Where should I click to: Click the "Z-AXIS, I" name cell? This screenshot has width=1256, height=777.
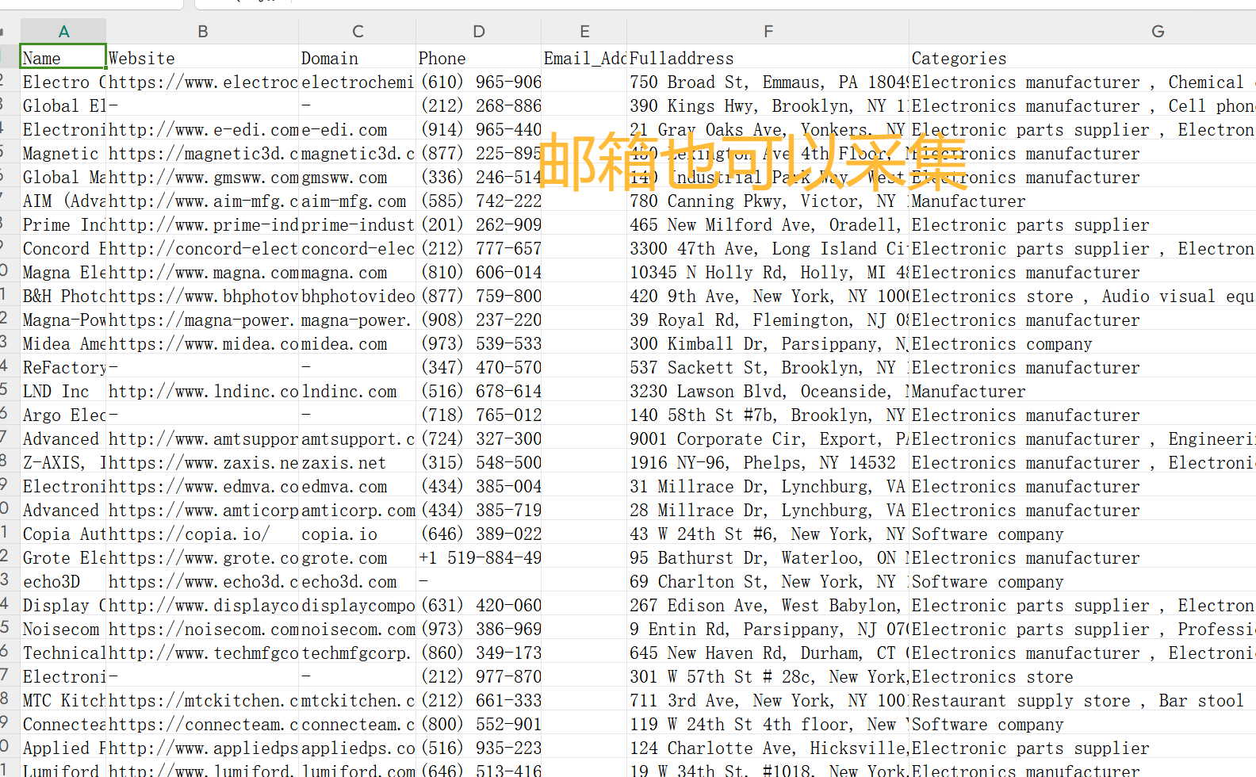coord(63,462)
